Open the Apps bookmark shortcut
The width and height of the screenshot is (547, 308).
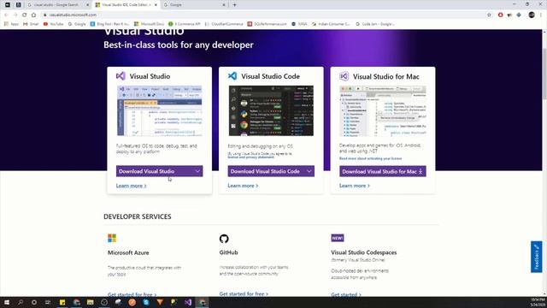click(11, 24)
